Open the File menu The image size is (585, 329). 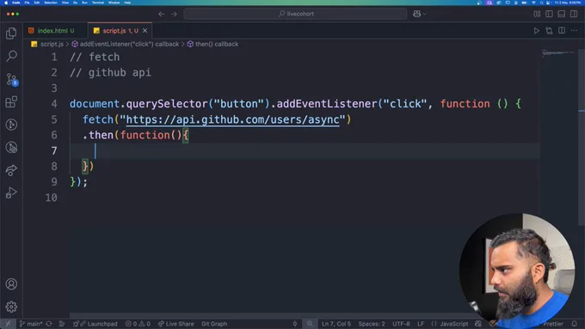click(27, 3)
